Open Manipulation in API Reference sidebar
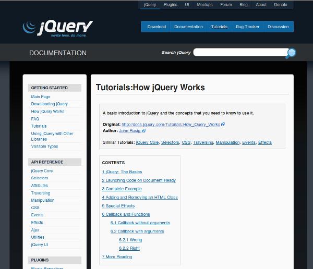Viewport: 313px width, 269px height. click(x=43, y=200)
